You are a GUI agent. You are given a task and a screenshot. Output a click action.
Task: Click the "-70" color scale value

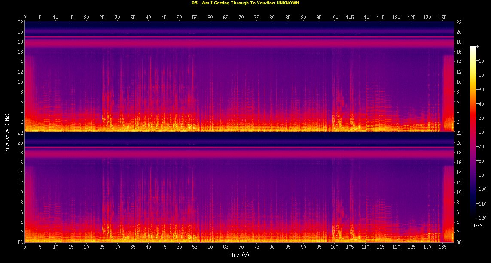point(480,146)
